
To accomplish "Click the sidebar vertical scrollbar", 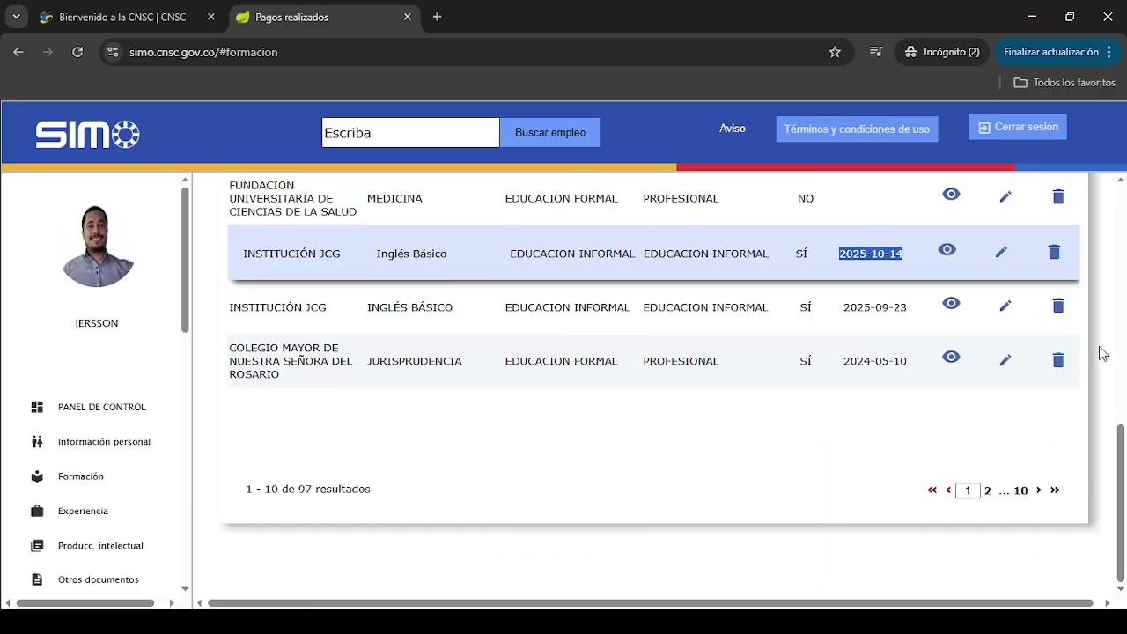I will (185, 260).
